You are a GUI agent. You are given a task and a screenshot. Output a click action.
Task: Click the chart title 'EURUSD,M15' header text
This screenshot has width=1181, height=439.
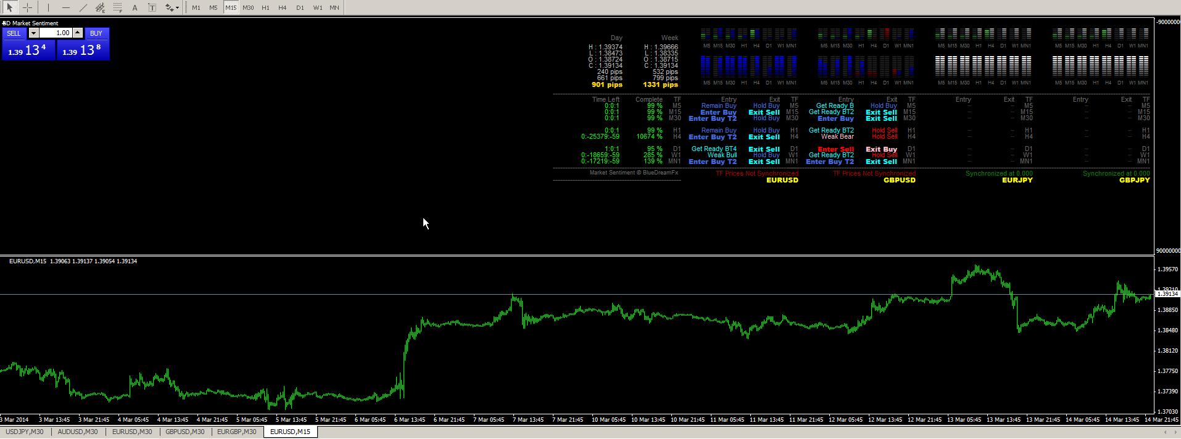pyautogui.click(x=28, y=261)
